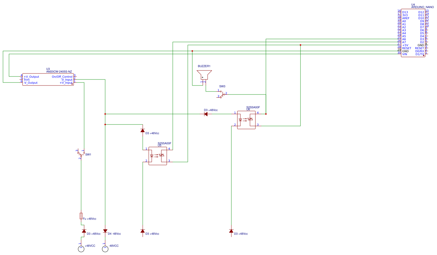Click the junction dot on the +5V wire
This screenshot has height=255, width=437.
click(x=300, y=45)
